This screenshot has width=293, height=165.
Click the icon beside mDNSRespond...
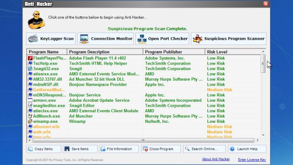point(30,95)
